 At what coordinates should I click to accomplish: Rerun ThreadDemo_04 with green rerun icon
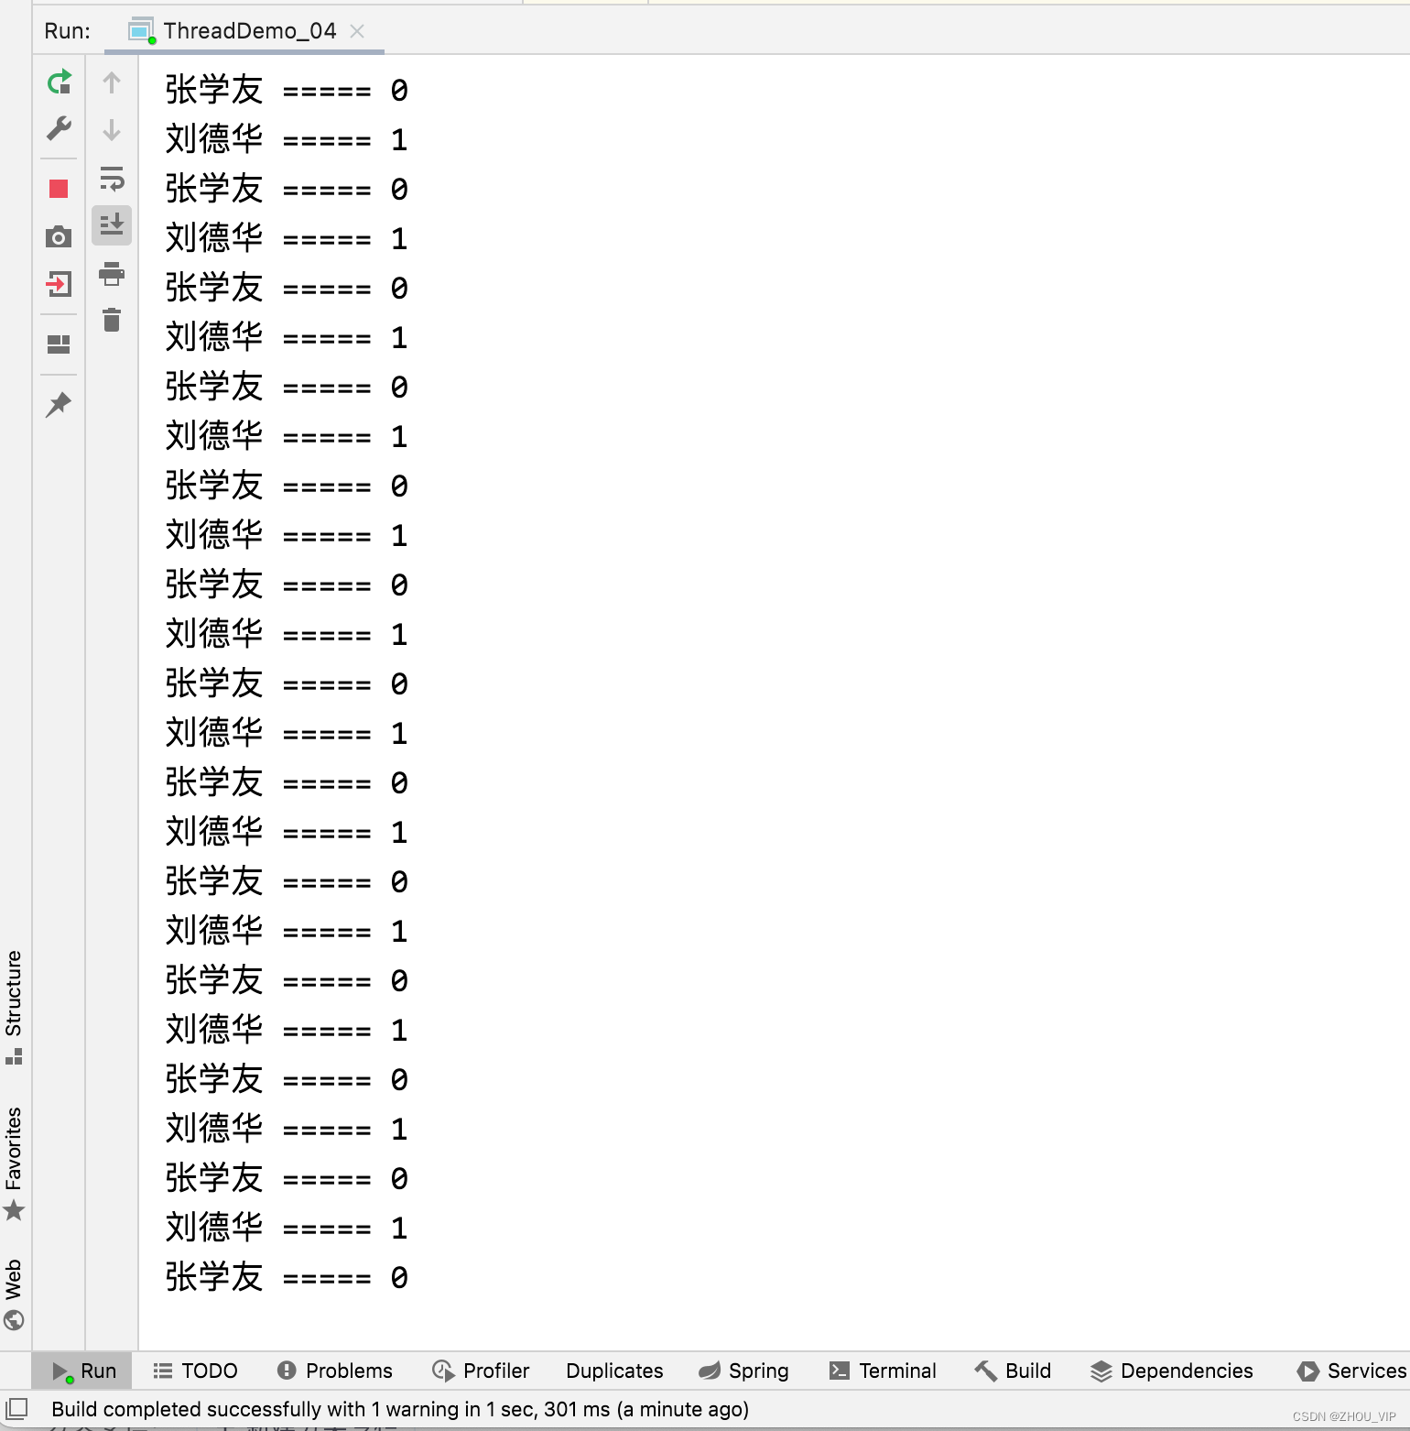59,82
